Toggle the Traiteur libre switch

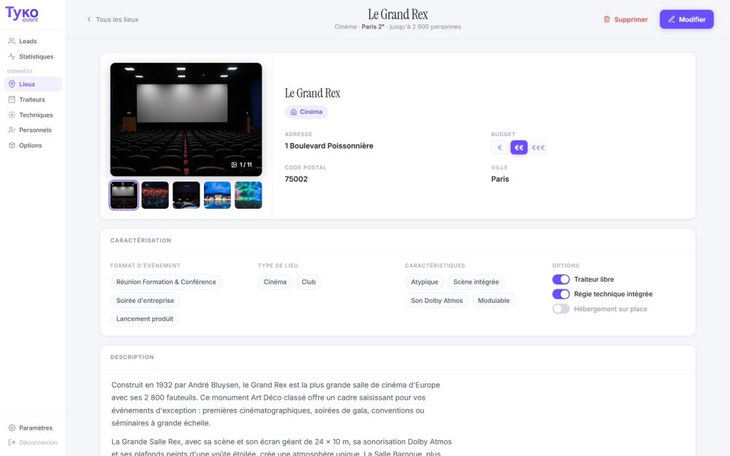pyautogui.click(x=560, y=279)
